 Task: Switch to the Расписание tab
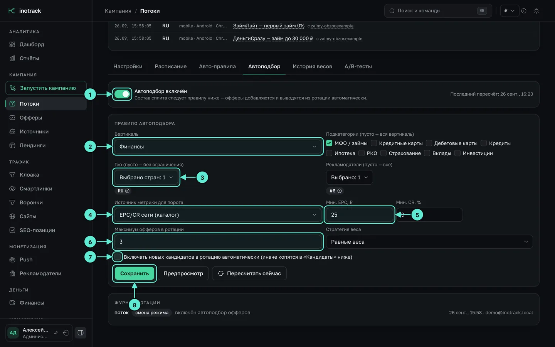(171, 66)
